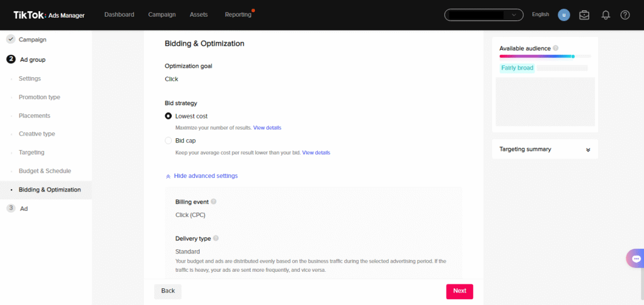Open the help question mark icon
This screenshot has height=305, width=644.
(625, 15)
